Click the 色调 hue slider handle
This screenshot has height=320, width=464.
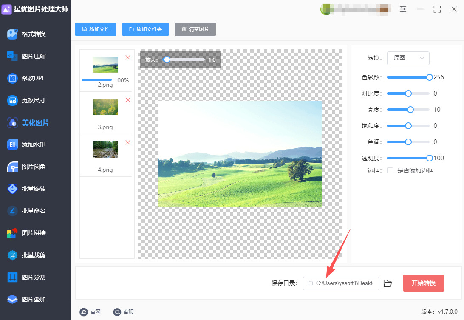point(408,142)
